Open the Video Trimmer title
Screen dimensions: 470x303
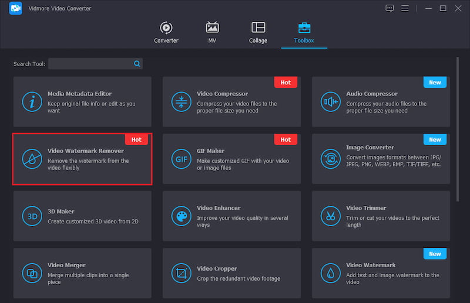(366, 208)
